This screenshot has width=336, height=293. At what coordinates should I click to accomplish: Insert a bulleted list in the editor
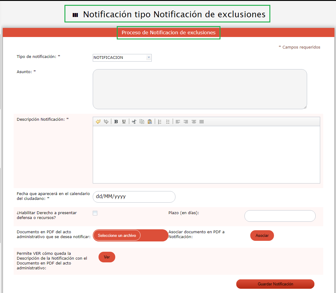coord(168,122)
